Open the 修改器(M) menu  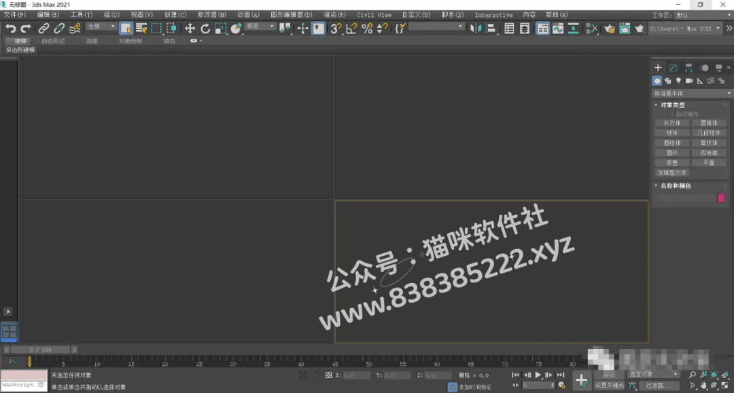(212, 15)
